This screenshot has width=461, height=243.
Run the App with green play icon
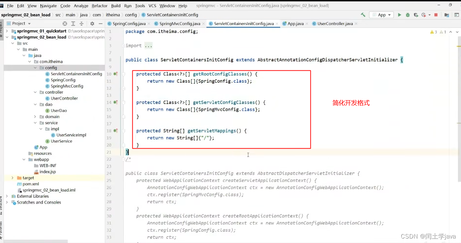click(x=399, y=15)
